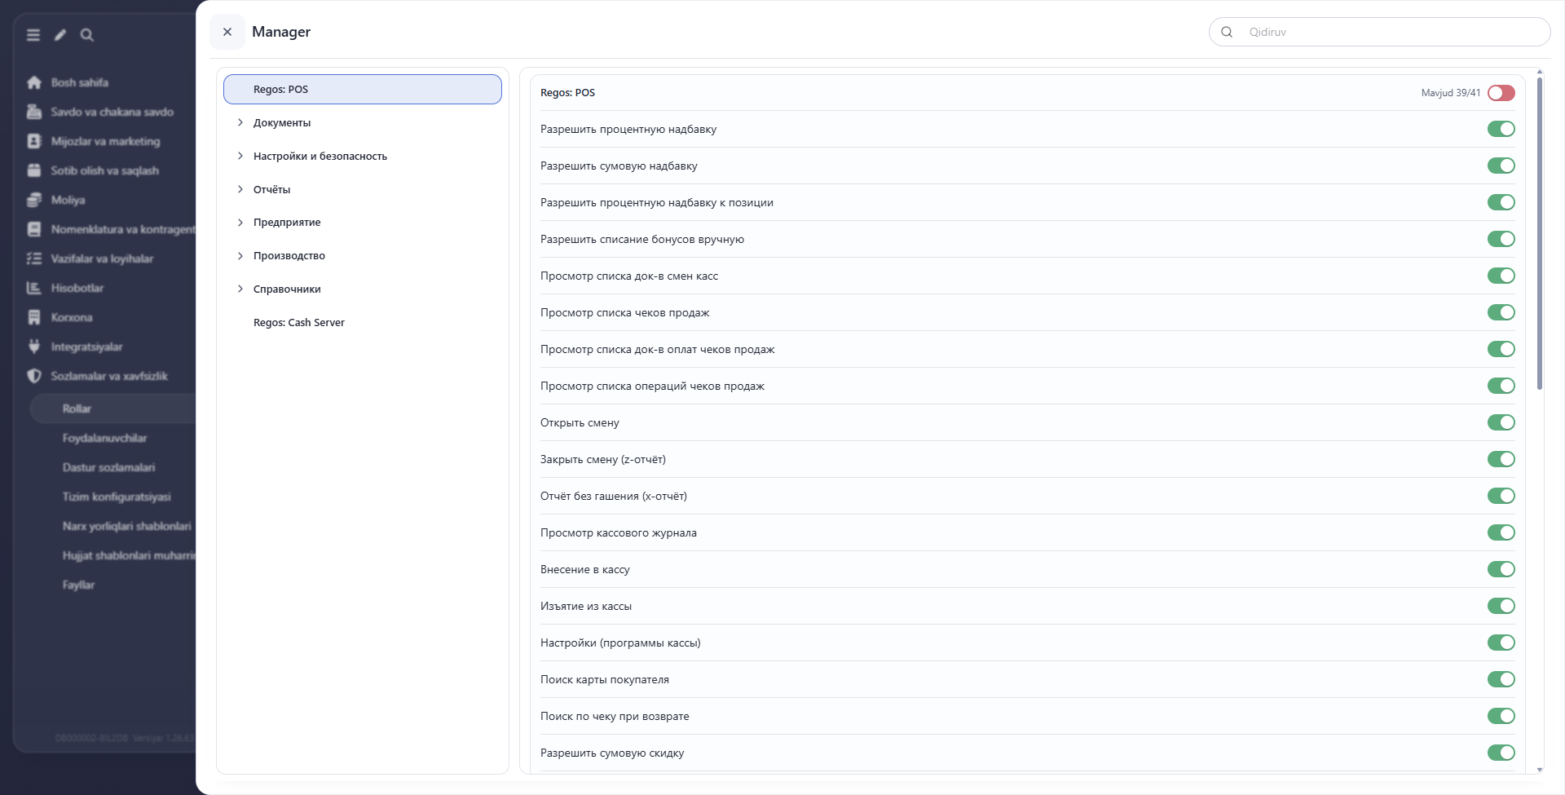Viewport: 1565px width, 795px height.
Task: Expand the Предприятие chevron
Action: pyautogui.click(x=240, y=222)
